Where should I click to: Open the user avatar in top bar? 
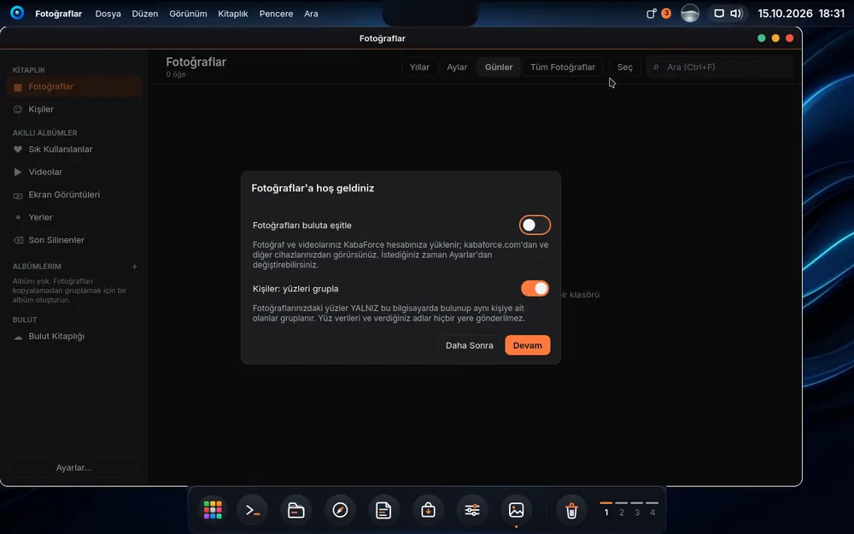(x=690, y=13)
